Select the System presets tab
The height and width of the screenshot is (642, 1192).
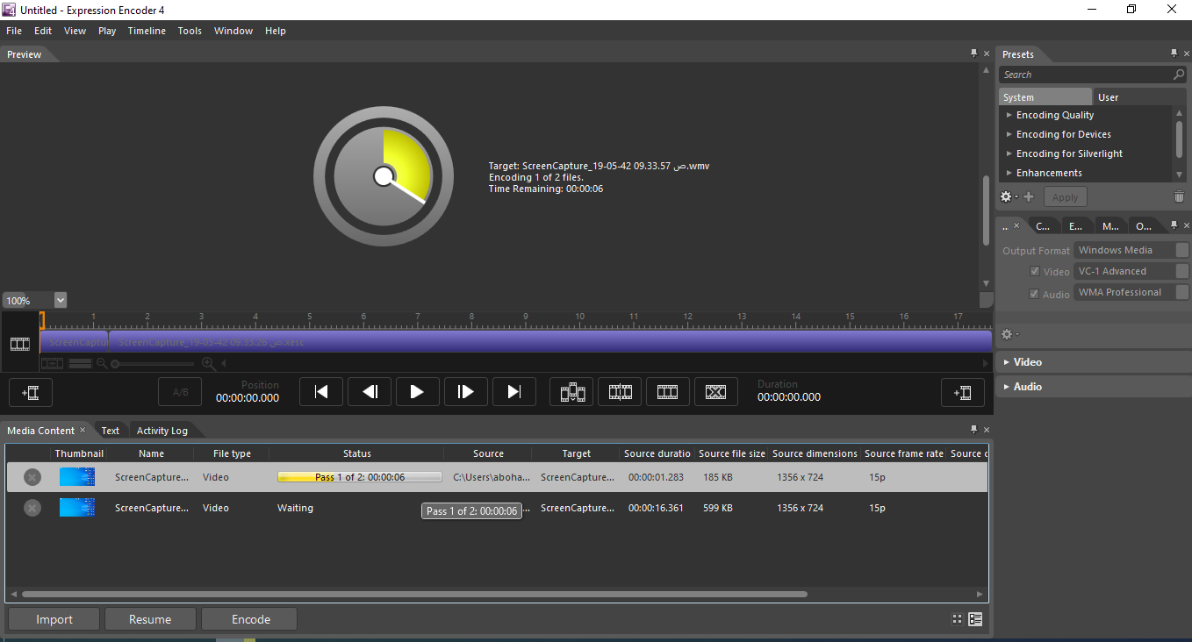pyautogui.click(x=1045, y=97)
